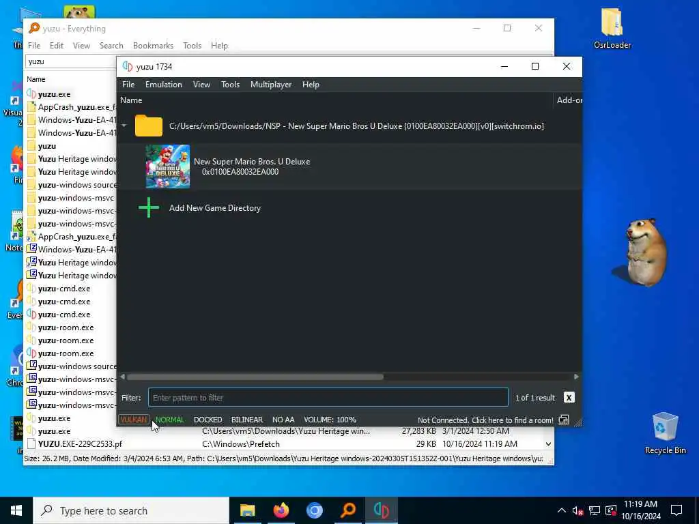Select YUZU.EXE-229C2533.pf file in Everything
The width and height of the screenshot is (699, 524).
click(81, 444)
